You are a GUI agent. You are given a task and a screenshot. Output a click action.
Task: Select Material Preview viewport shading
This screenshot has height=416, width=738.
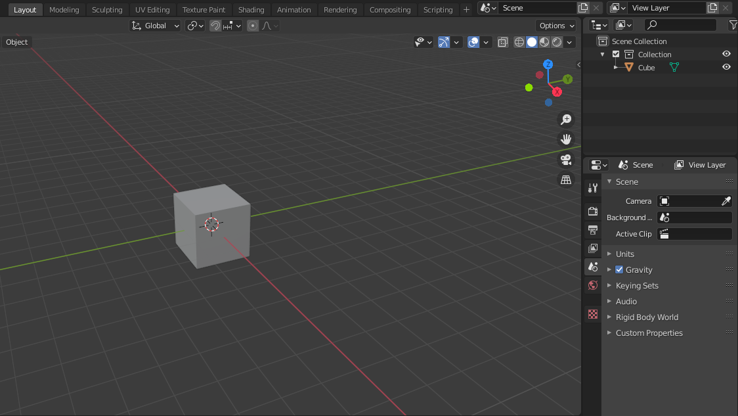(x=544, y=42)
